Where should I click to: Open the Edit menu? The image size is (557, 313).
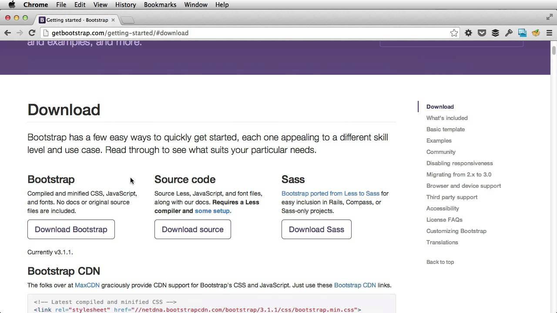coord(80,5)
